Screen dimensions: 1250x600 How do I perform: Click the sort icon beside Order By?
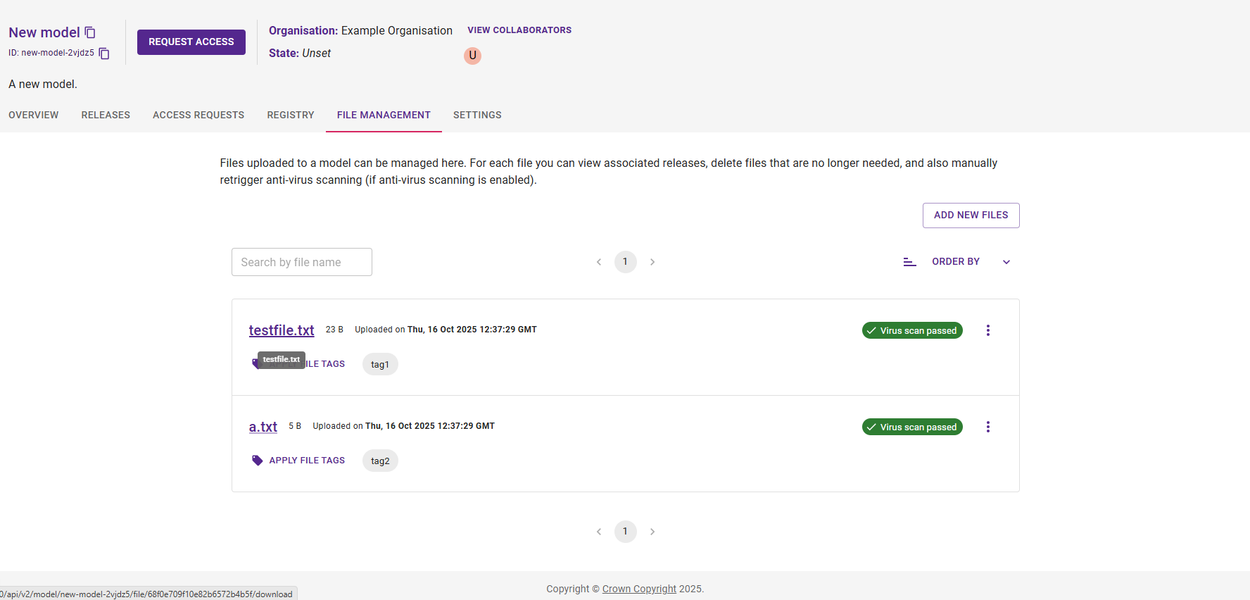909,262
